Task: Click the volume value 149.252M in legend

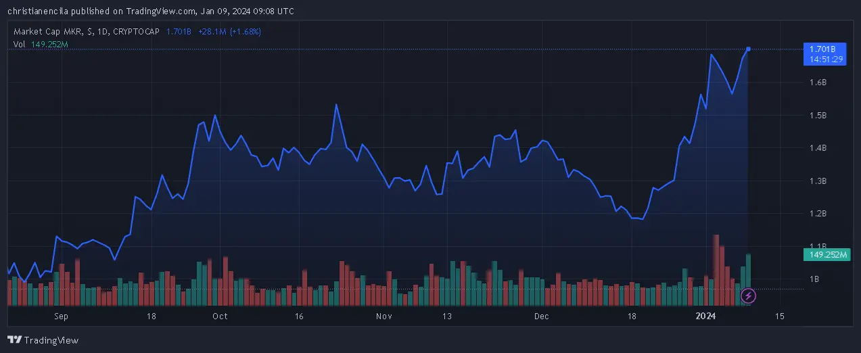Action: 49,44
